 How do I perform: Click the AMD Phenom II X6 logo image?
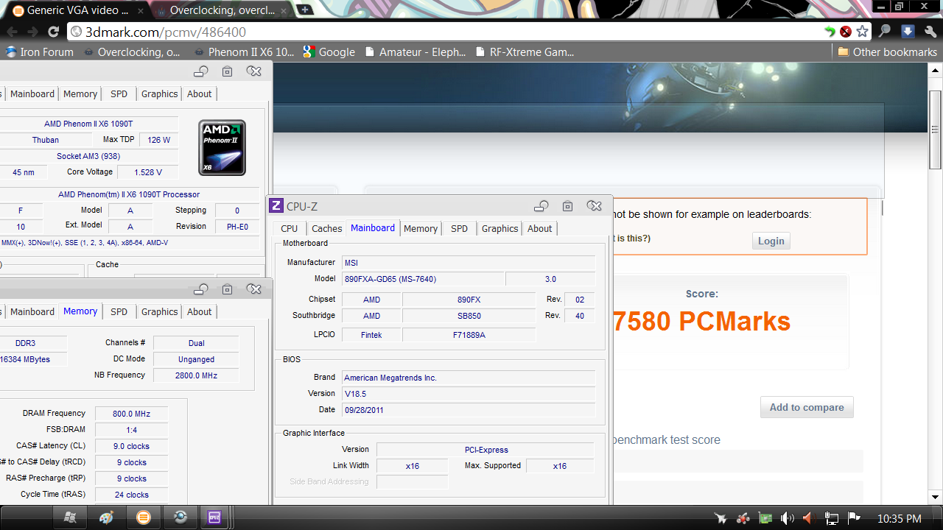(x=222, y=148)
